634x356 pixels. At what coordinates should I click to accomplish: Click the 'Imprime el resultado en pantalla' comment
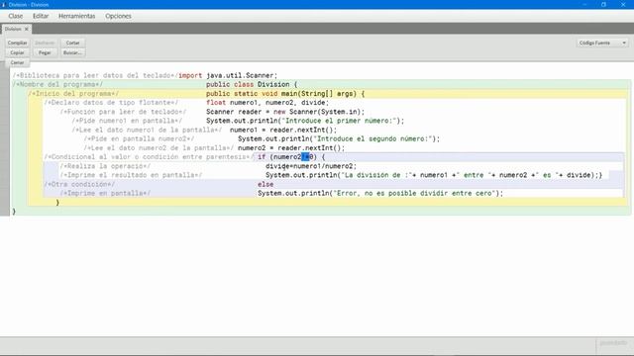pos(131,175)
